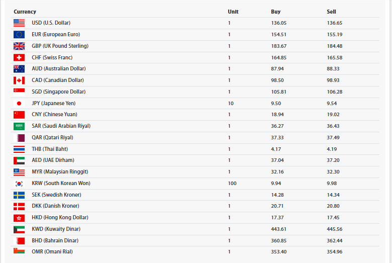392x263 pixels.
Task: Select the Hong Kong flag icon
Action: [x=19, y=218]
